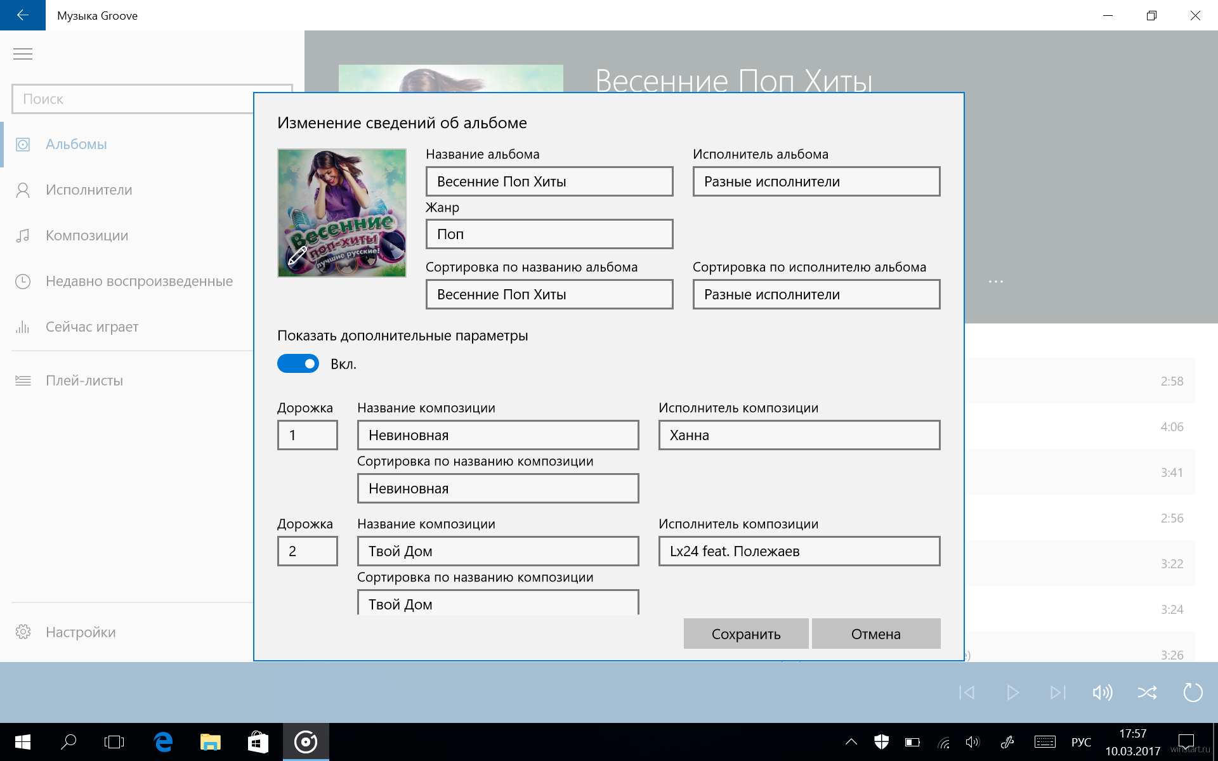This screenshot has height=761, width=1218.
Task: Open the volume control in player bar
Action: [1103, 693]
